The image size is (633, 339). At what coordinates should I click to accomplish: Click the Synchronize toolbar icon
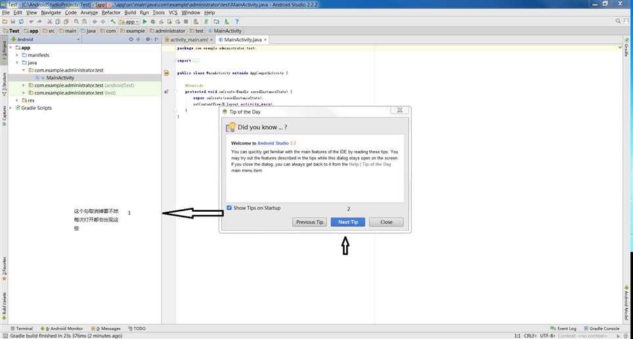(x=21, y=22)
